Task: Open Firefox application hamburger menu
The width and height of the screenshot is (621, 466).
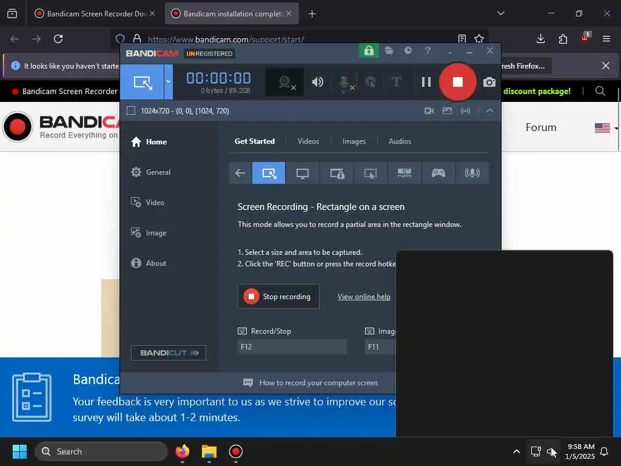Action: click(x=606, y=39)
